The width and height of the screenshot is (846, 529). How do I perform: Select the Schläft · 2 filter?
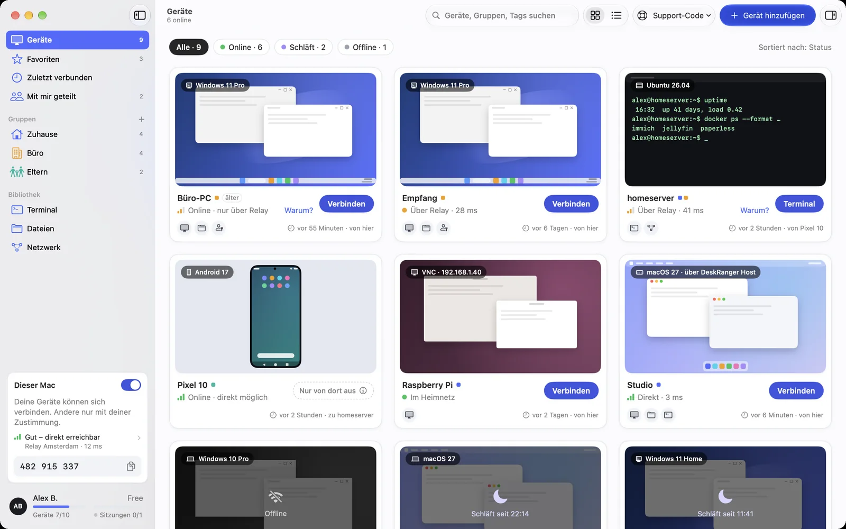[x=304, y=47]
